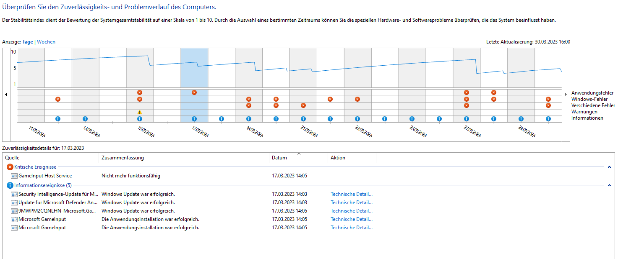Sort list by Aktion column header

[352, 158]
